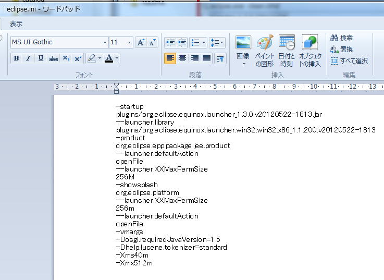Expand line spacing dropdown arrow
The image size is (384, 280).
tap(222, 43)
